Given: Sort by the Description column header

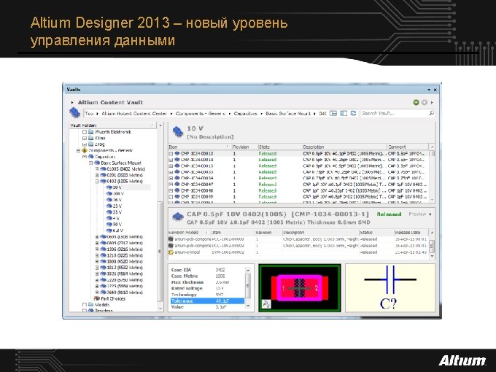Looking at the screenshot, I should (x=344, y=147).
